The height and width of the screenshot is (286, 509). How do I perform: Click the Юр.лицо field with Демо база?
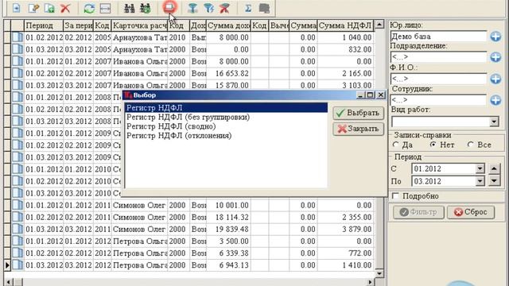[438, 37]
